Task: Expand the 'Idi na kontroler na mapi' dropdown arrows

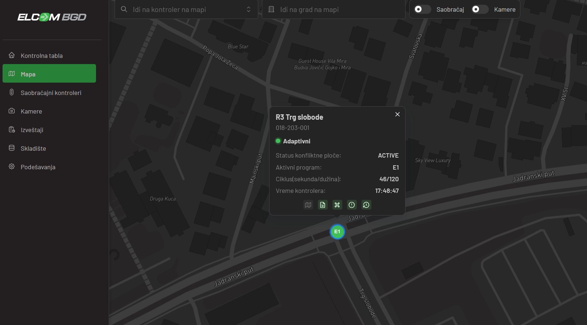Action: pyautogui.click(x=248, y=9)
